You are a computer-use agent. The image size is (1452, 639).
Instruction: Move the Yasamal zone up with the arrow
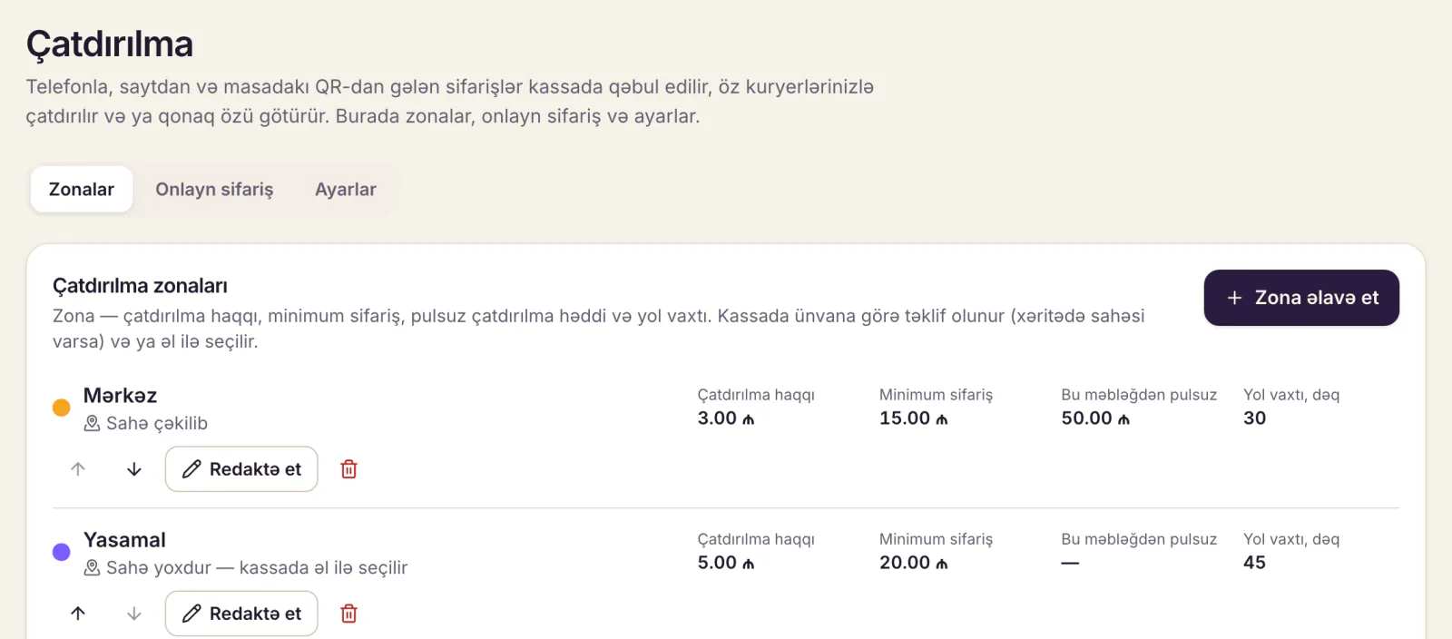78,614
